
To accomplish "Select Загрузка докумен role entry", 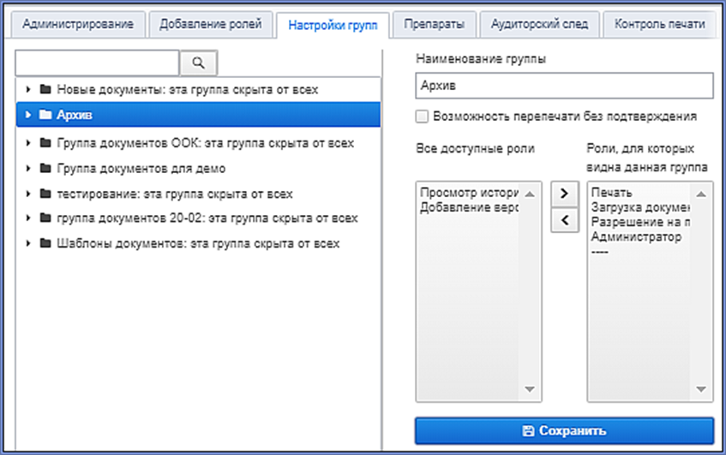I will pos(640,207).
